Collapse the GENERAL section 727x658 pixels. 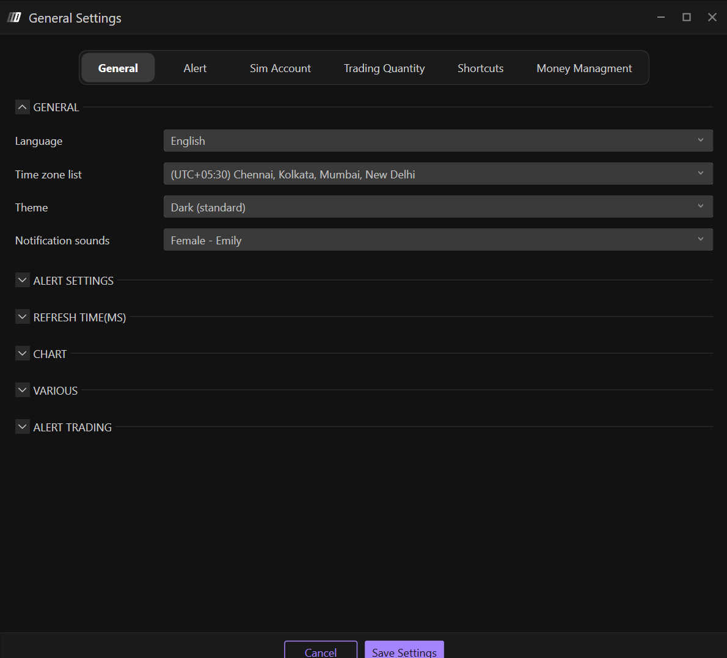pos(23,107)
